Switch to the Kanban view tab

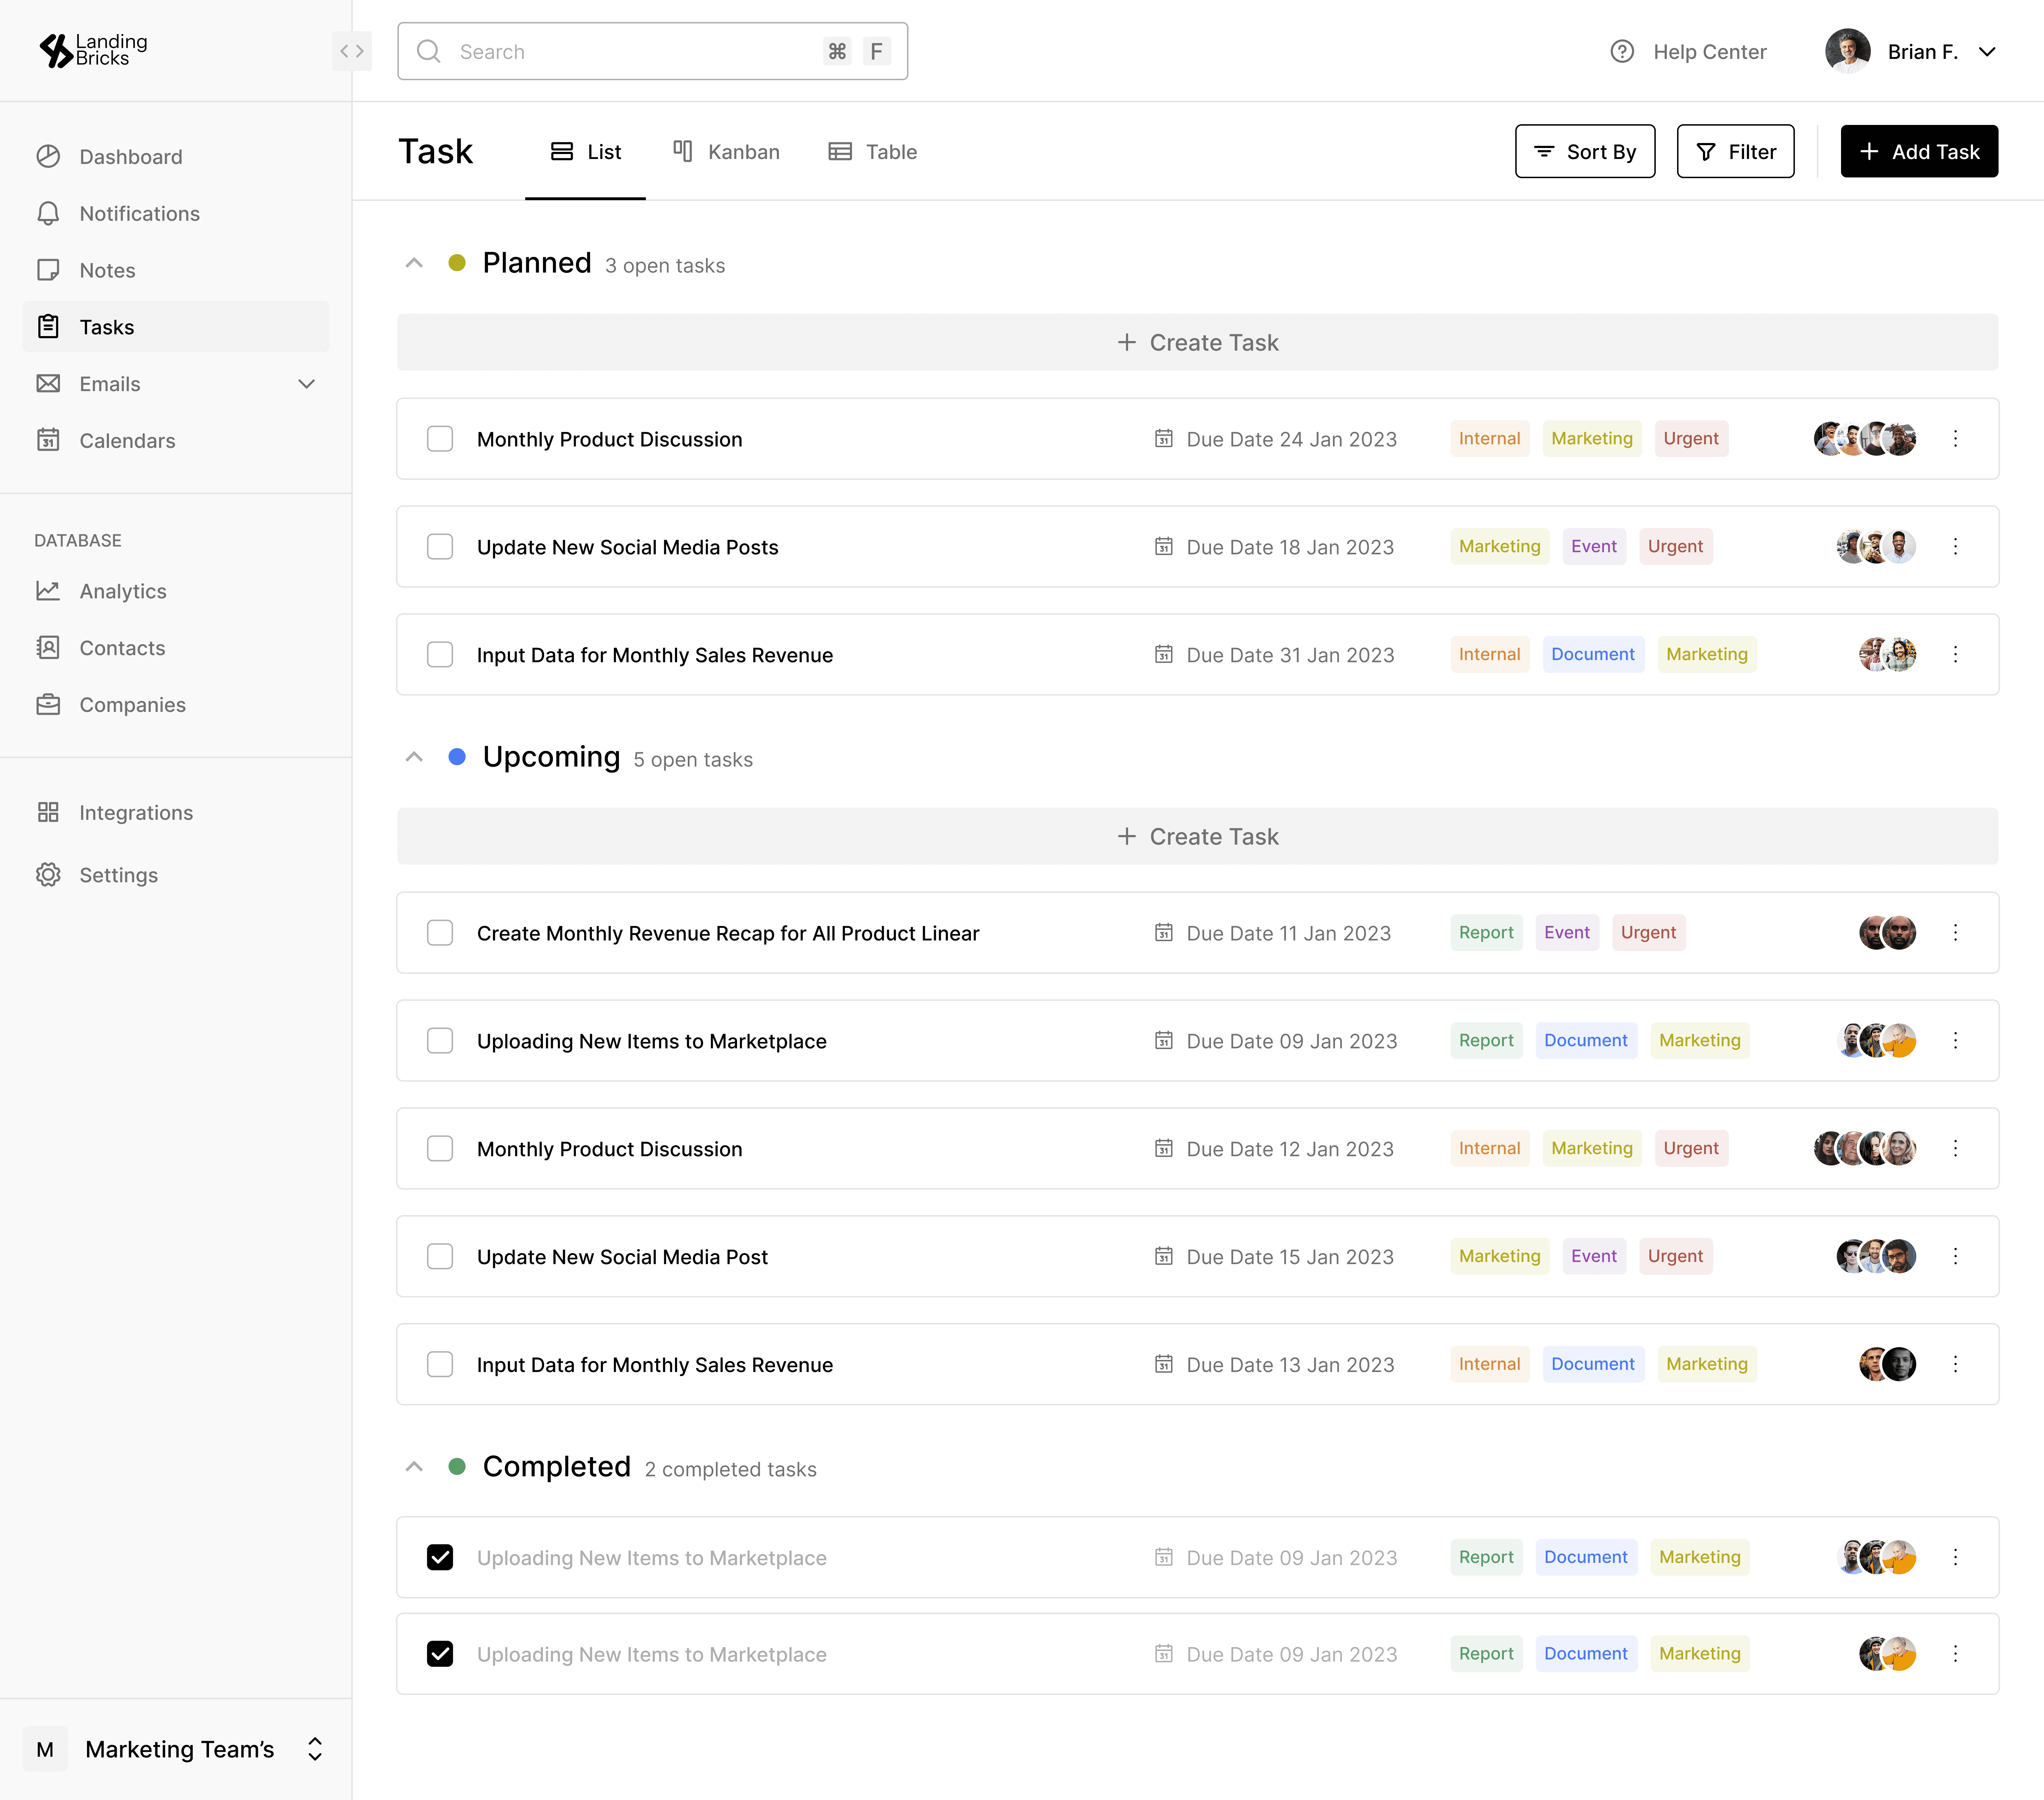pyautogui.click(x=726, y=151)
